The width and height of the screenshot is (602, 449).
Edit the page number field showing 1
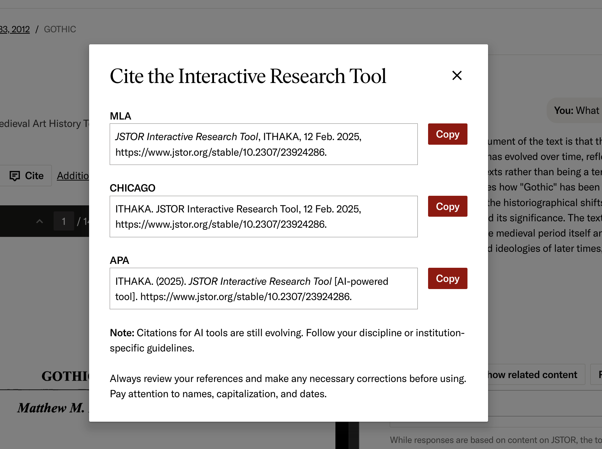pyautogui.click(x=64, y=221)
